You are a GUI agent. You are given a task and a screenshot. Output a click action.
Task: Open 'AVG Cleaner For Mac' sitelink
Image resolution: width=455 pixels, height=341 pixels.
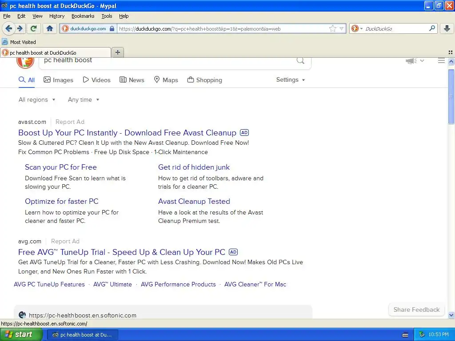255,285
